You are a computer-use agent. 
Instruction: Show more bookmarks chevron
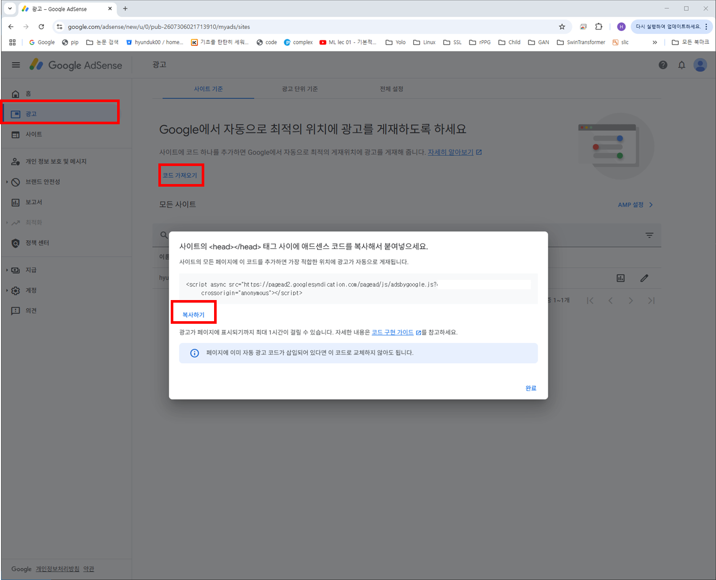[x=655, y=42]
